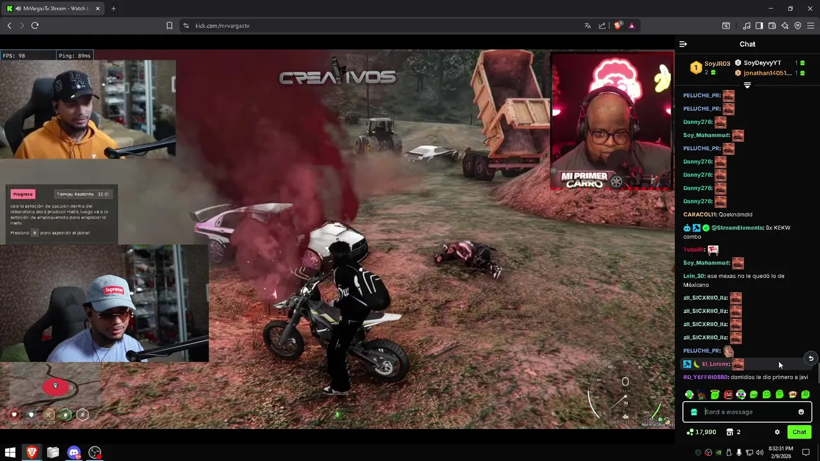Open OBS Studio from taskbar
The height and width of the screenshot is (461, 820).
coord(95,453)
